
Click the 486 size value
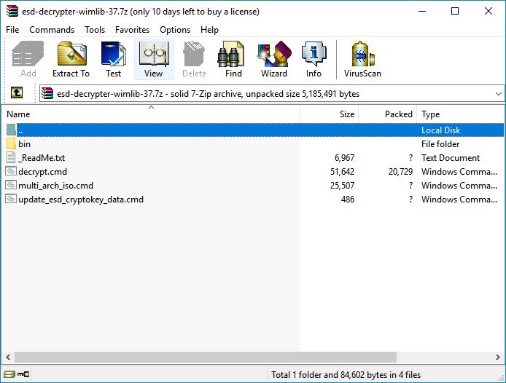(x=348, y=200)
